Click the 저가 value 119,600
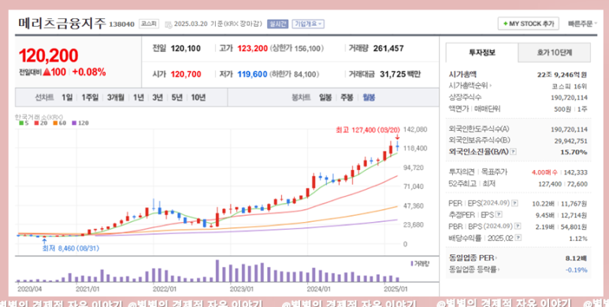 [252, 74]
